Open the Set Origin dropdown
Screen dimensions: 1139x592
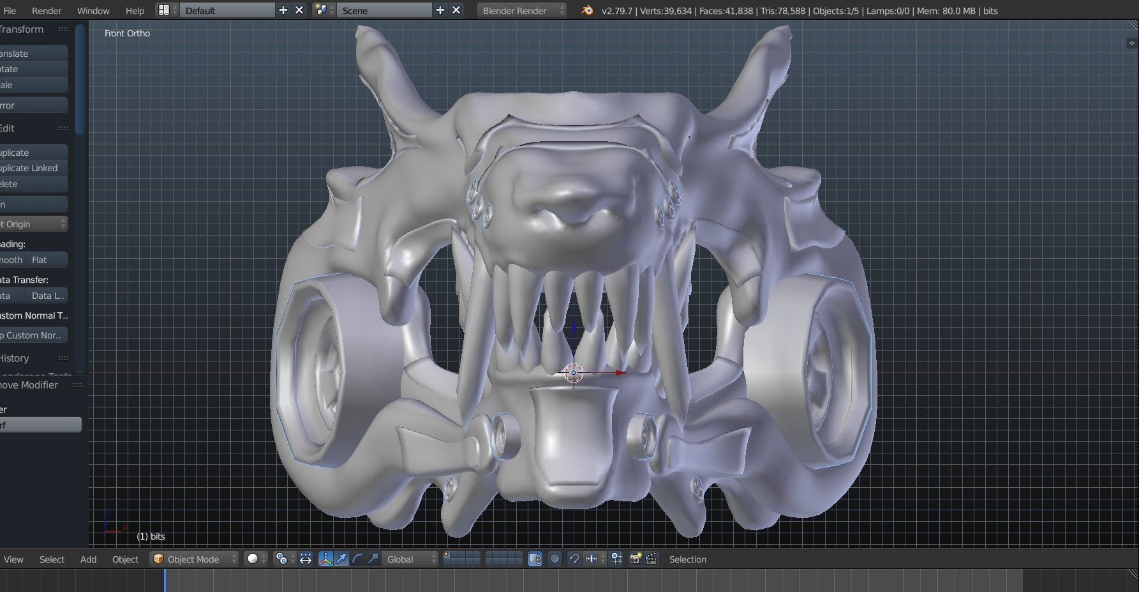pyautogui.click(x=33, y=224)
